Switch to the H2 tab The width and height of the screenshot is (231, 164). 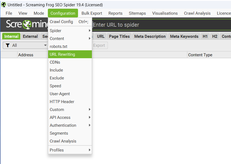tap(215, 36)
